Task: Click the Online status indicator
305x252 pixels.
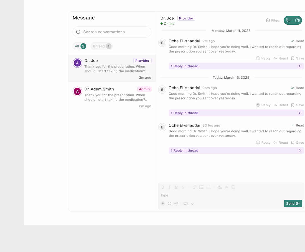Action: (167, 24)
